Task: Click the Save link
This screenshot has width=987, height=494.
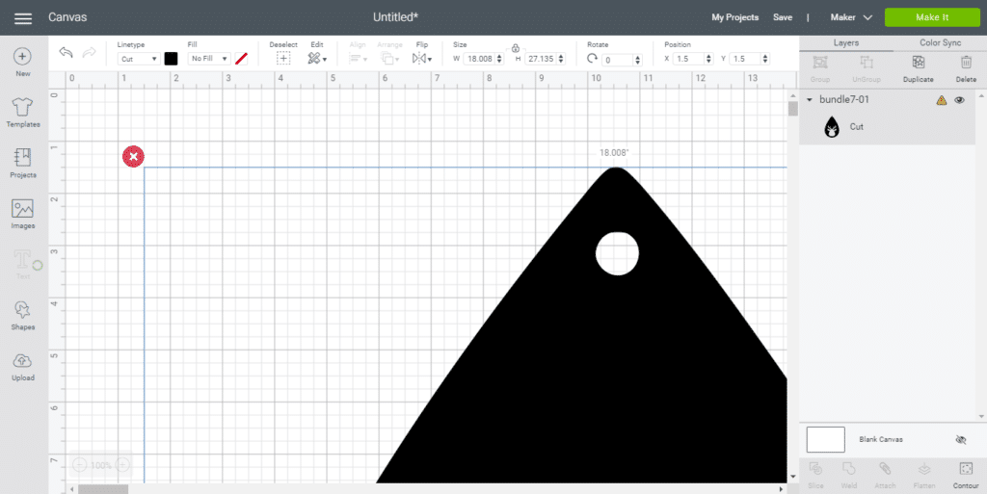Action: coord(783,17)
